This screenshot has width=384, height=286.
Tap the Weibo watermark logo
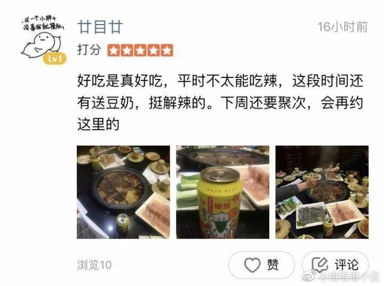pyautogui.click(x=309, y=277)
